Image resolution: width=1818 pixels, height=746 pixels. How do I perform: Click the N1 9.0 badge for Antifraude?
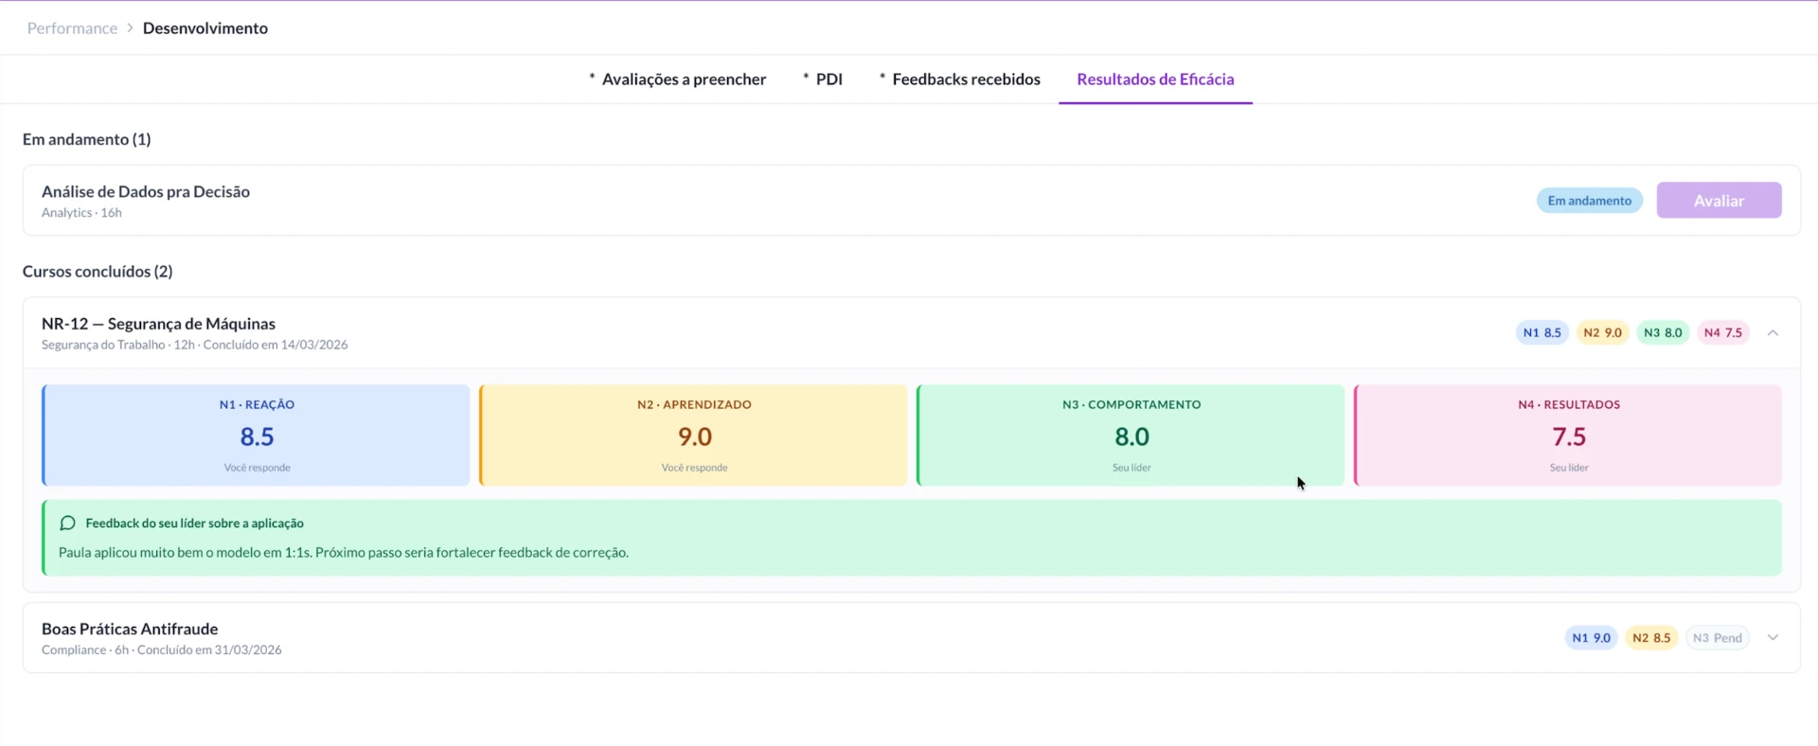(x=1591, y=637)
